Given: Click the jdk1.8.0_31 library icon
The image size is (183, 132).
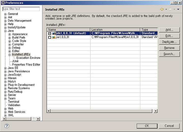Looking at the screenshot, I should point(54,34).
